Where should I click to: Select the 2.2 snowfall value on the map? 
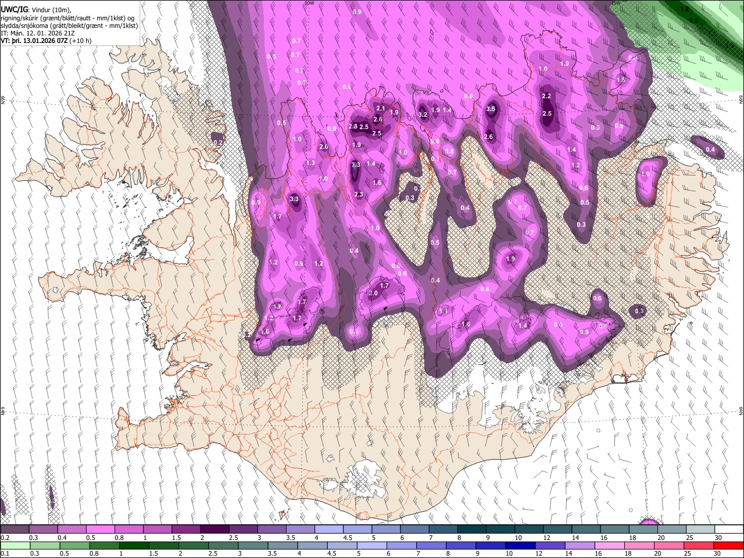(x=546, y=96)
